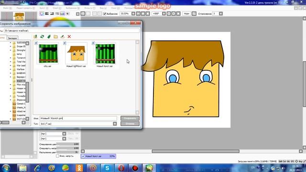Click the green refresh arrows icon
306x172 pixels.
coord(42,36)
